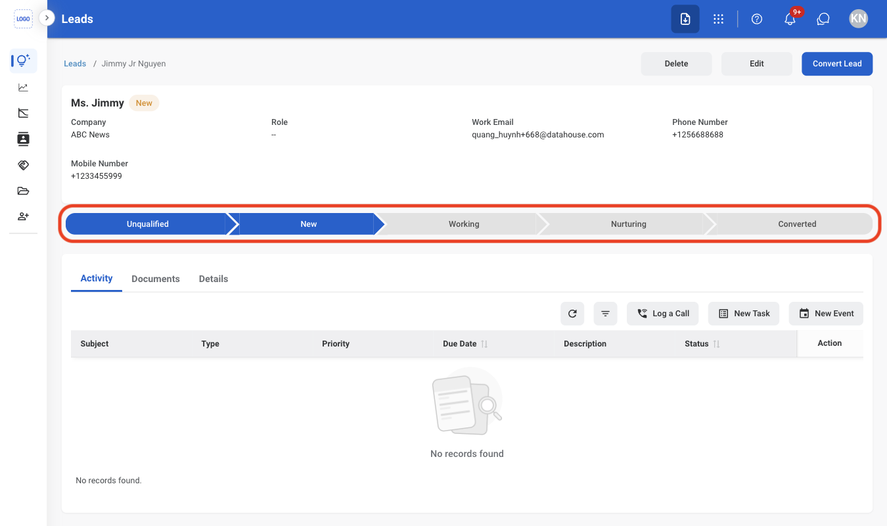Click the Delete button
The image size is (887, 526).
(676, 64)
